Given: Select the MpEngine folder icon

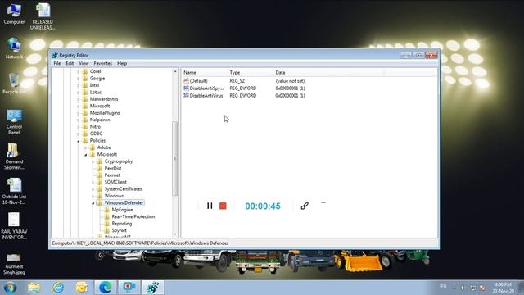Looking at the screenshot, I should coord(107,210).
